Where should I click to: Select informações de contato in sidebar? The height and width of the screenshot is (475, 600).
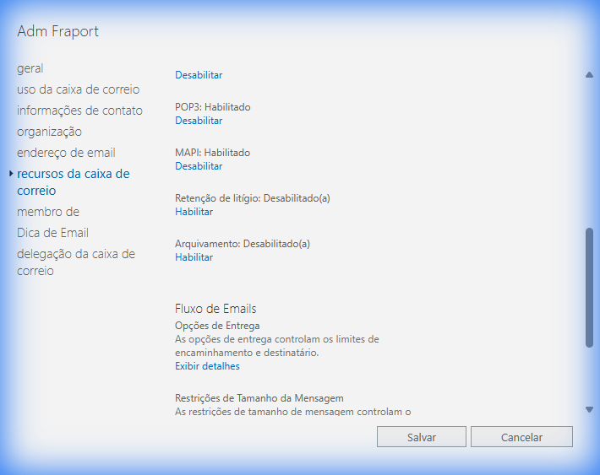pos(79,111)
